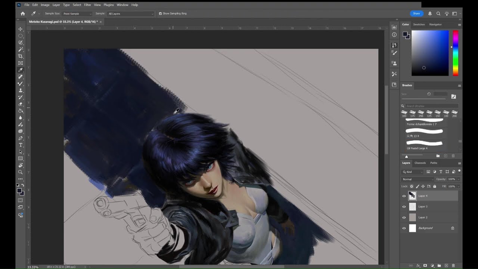The image size is (478, 269).
Task: Switch to the Navigator tab
Action: pos(435,24)
